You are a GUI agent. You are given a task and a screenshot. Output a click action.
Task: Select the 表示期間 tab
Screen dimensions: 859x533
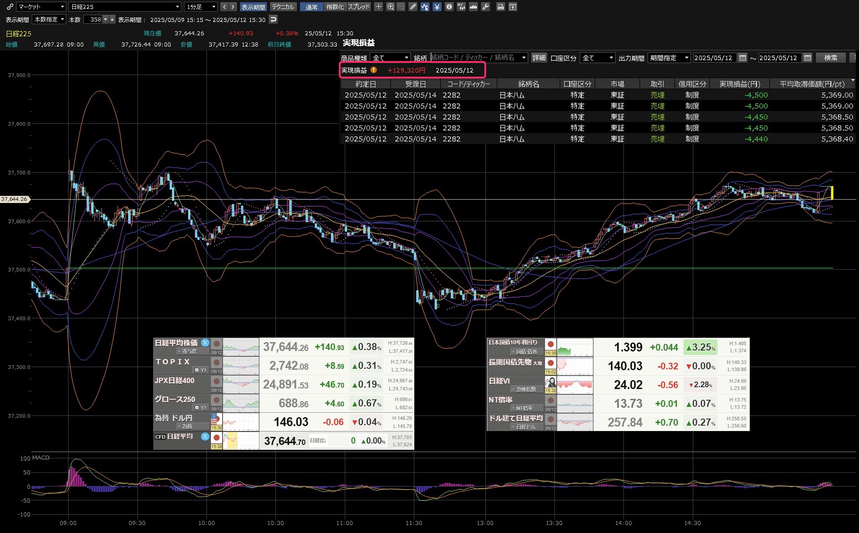point(253,7)
